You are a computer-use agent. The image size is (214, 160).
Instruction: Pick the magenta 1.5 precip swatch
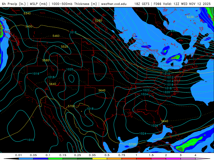coord(159,159)
